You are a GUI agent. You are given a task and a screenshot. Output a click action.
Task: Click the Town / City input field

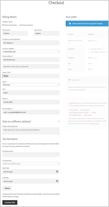click(x=31, y=76)
